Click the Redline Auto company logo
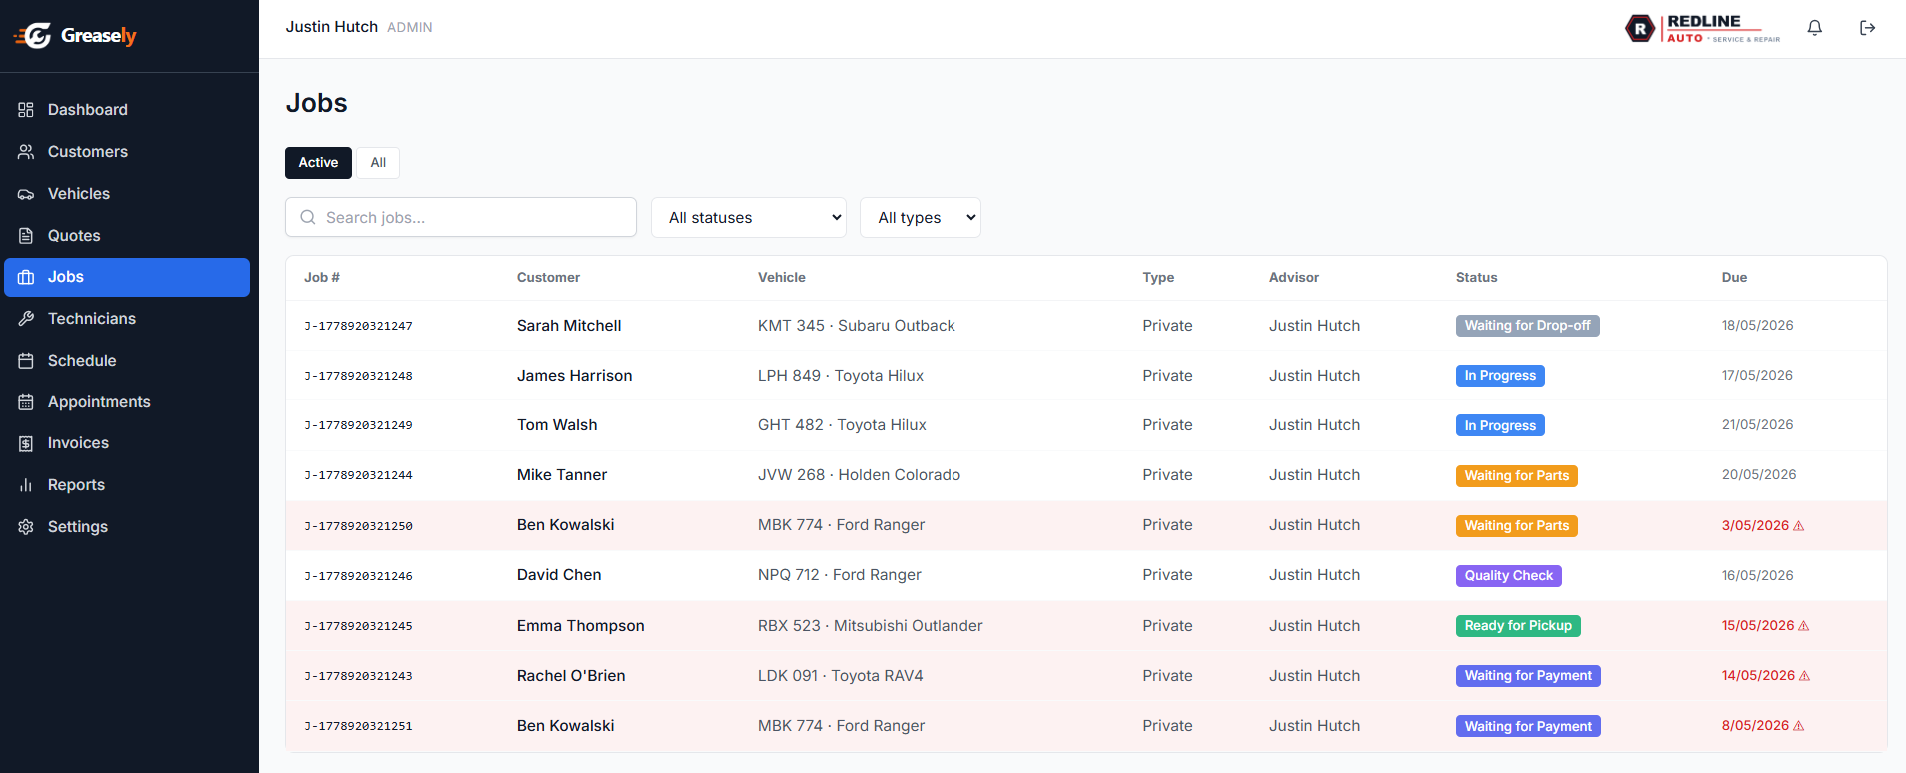 point(1703,28)
